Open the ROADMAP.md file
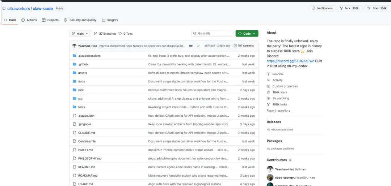Viewport: 391px width, 186px height. click(x=88, y=176)
